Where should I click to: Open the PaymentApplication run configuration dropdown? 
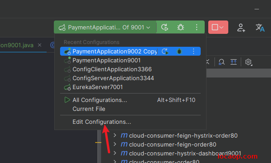(105, 27)
